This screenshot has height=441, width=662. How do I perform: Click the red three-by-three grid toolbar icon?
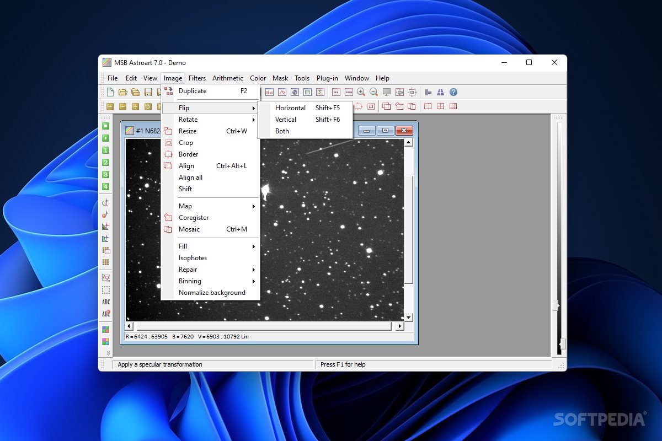pyautogui.click(x=453, y=106)
